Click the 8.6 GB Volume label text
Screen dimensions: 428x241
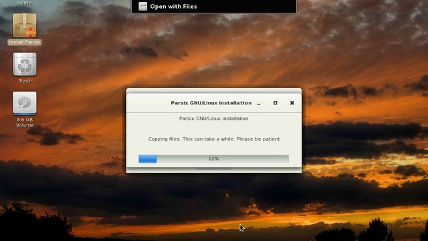pyautogui.click(x=25, y=122)
